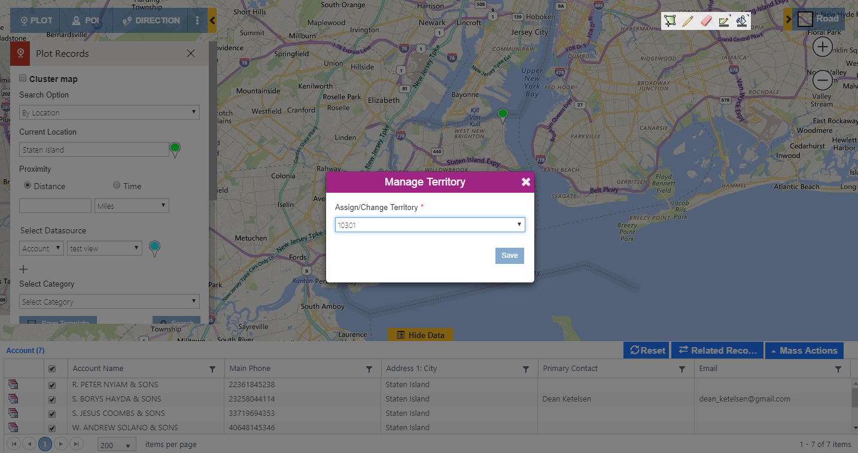Zoom out the map with minus button

point(823,80)
